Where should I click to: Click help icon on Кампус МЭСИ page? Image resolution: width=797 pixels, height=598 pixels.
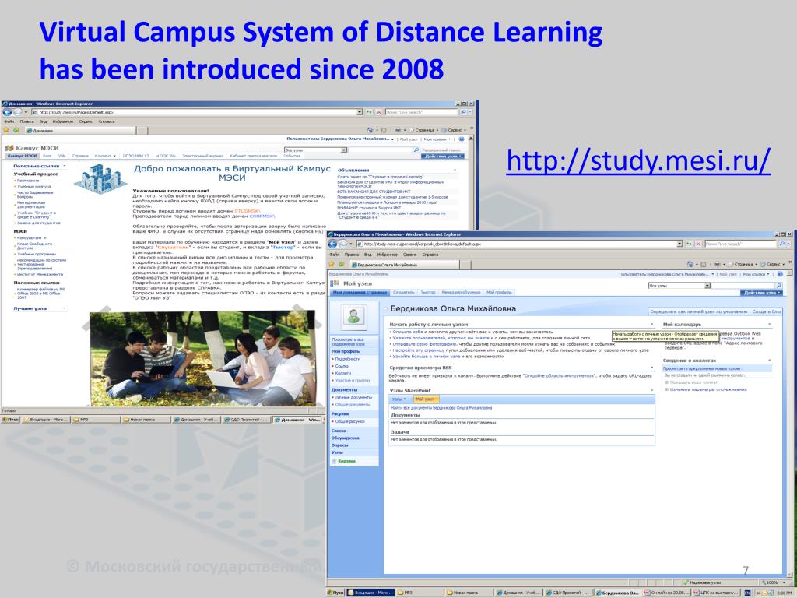(461, 139)
